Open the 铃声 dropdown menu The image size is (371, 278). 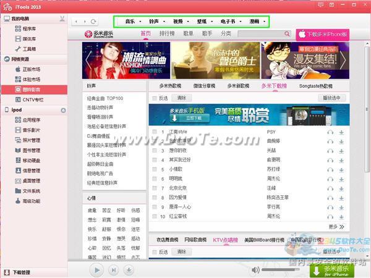click(x=157, y=22)
